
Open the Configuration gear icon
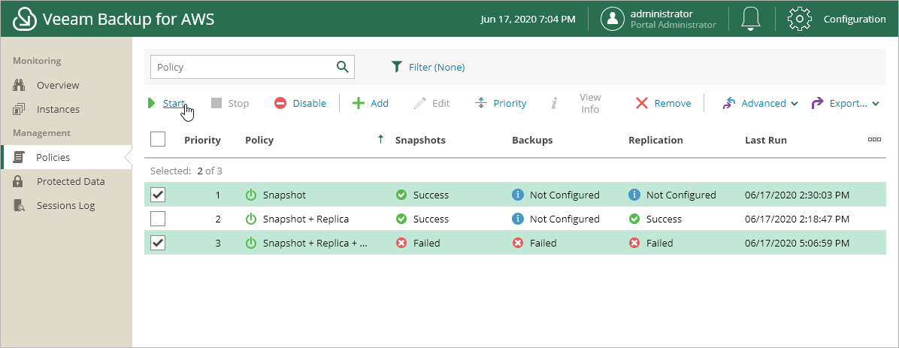799,19
